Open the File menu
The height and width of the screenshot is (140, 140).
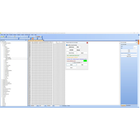[2, 35]
